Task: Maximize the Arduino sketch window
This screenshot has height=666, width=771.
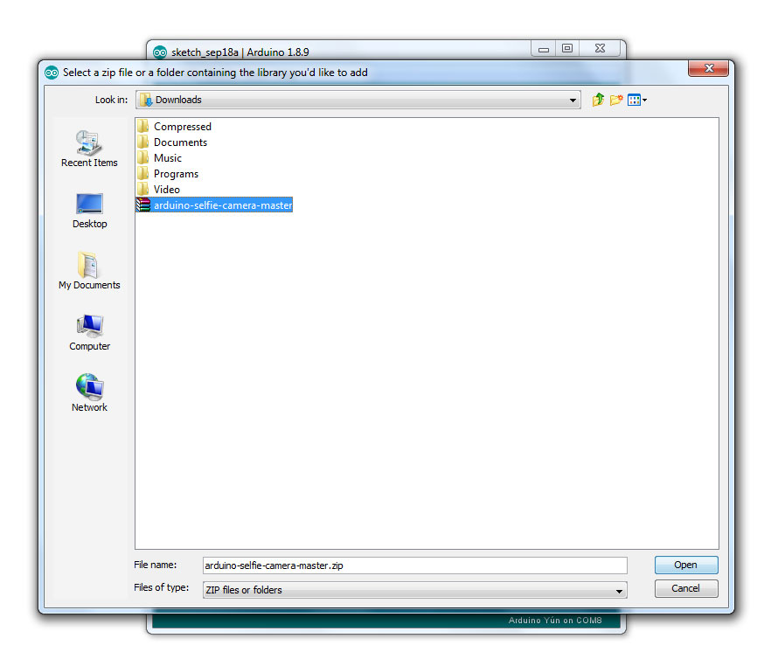Action: 567,49
